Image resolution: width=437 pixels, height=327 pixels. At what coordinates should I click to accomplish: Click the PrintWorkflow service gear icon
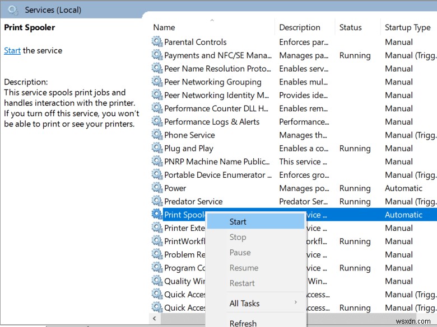tap(157, 241)
